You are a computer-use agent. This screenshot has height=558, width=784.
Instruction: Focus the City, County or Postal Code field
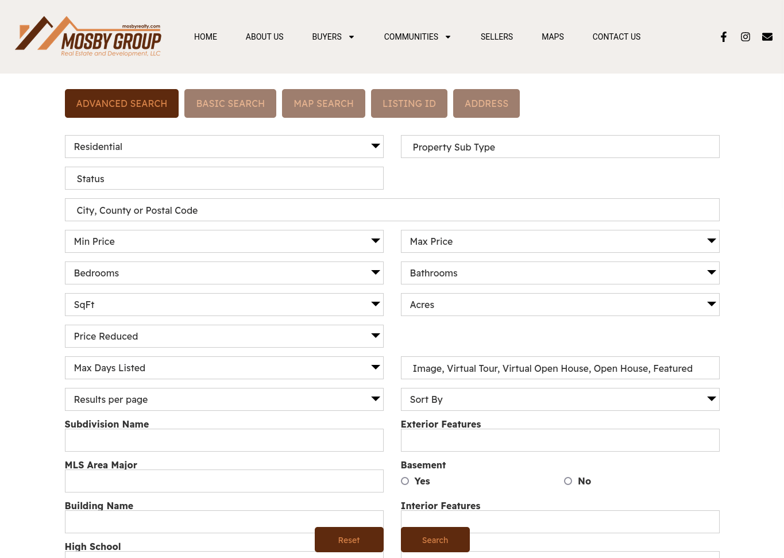392,210
